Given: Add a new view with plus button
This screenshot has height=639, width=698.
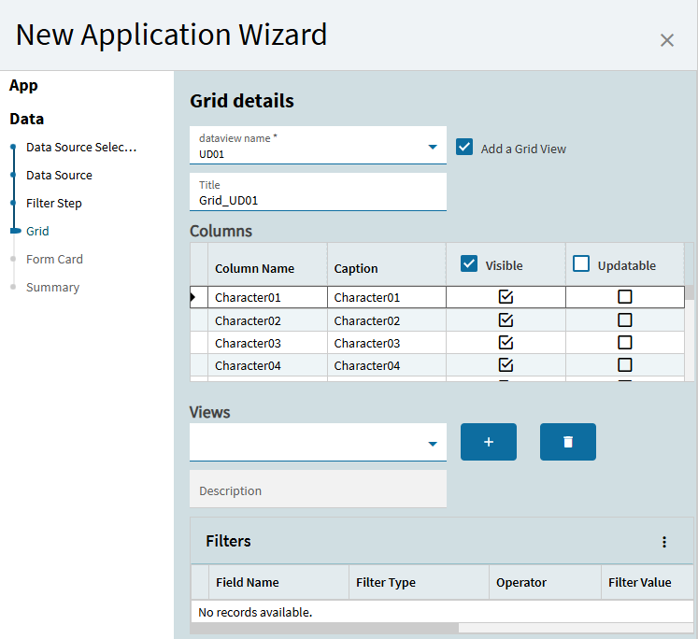Looking at the screenshot, I should pos(489,442).
